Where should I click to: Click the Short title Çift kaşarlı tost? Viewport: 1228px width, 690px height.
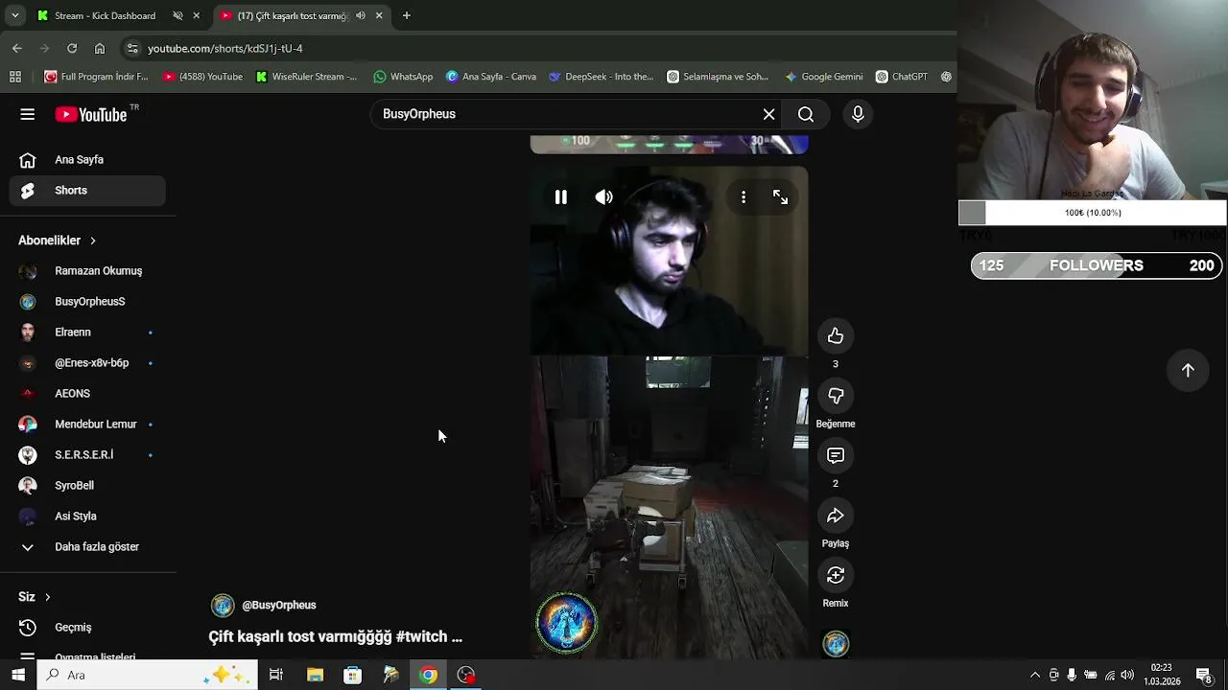[335, 636]
